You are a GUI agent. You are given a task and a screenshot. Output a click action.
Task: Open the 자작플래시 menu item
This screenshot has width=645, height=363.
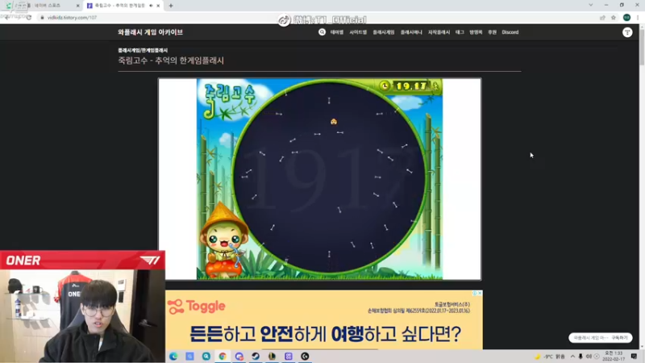(439, 32)
